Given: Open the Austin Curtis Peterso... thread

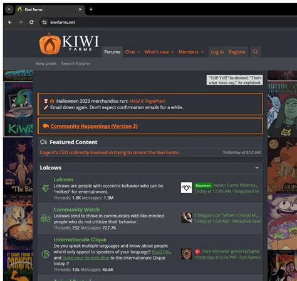Looking at the screenshot, I should 236,185.
